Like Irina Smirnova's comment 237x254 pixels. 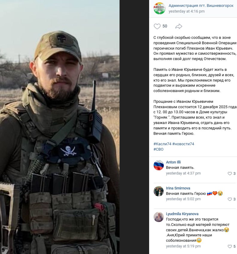click(x=230, y=199)
